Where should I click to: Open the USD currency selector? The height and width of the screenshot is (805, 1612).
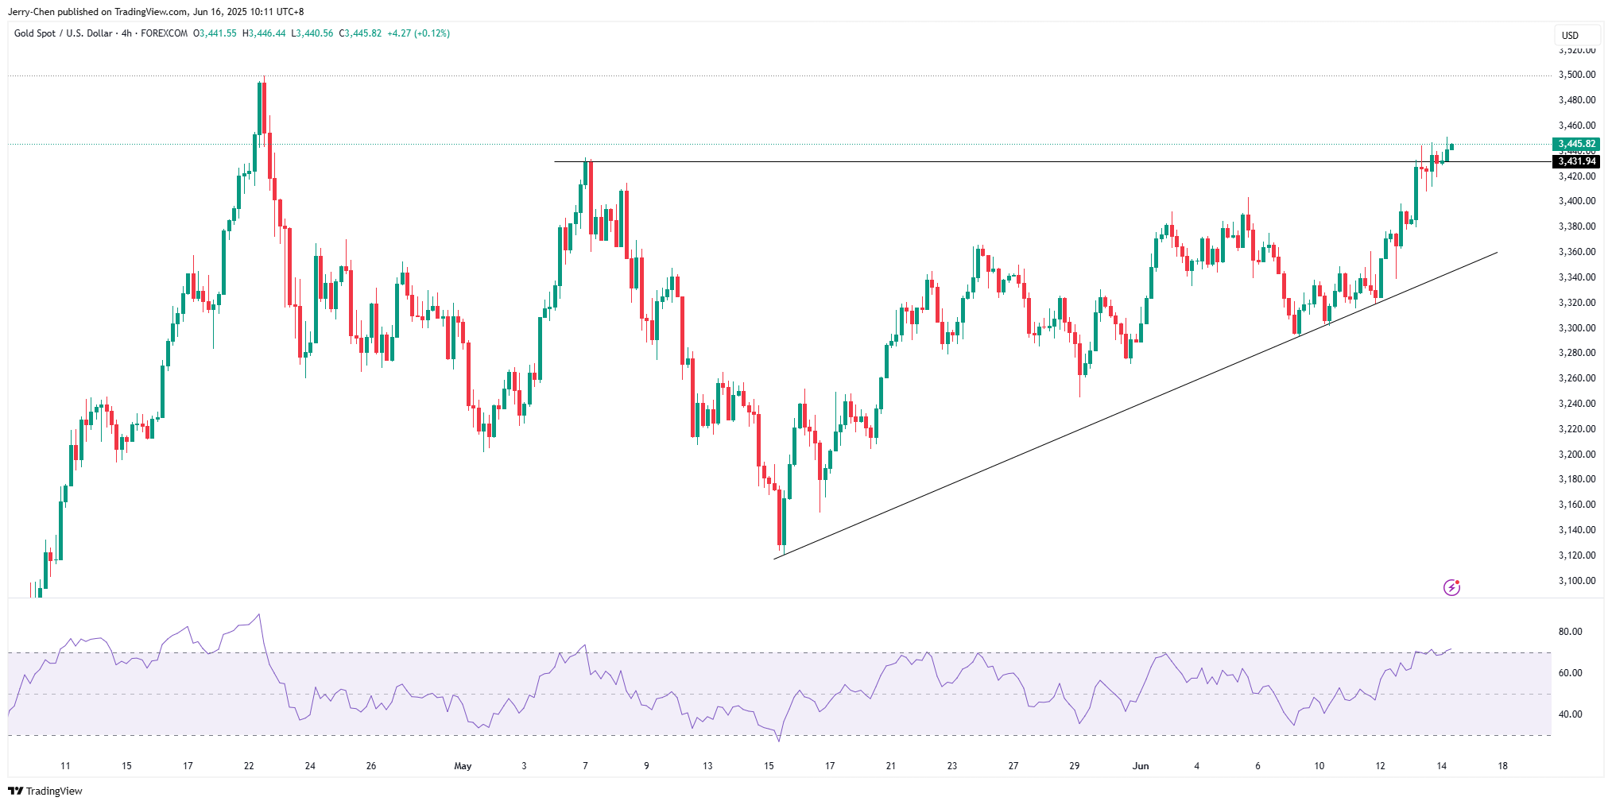coord(1570,35)
